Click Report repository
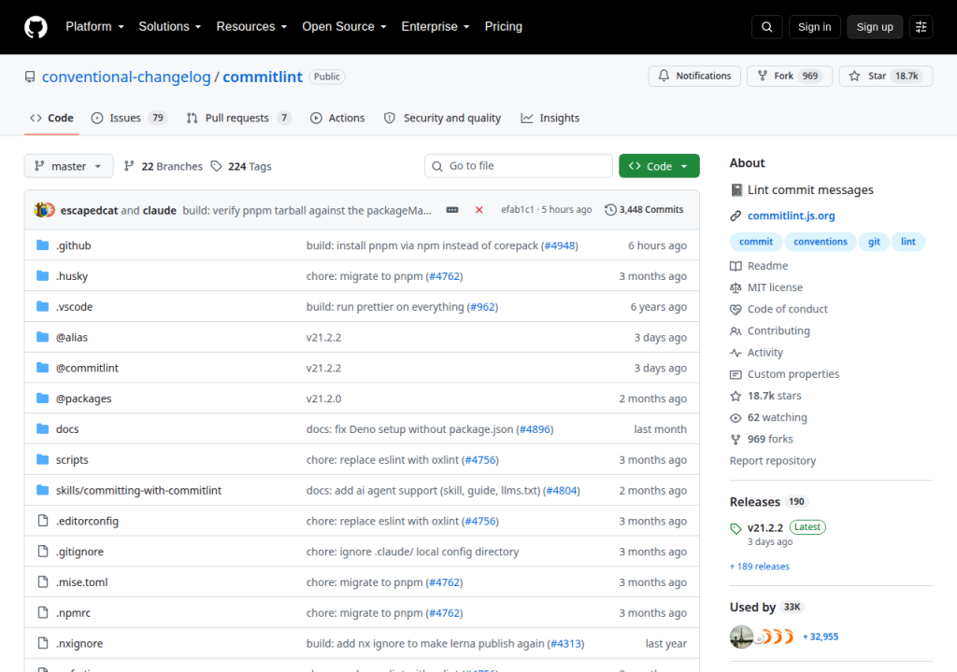 pyautogui.click(x=772, y=460)
